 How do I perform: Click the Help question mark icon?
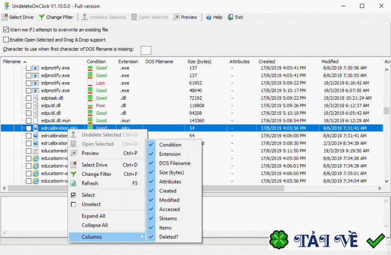[x=209, y=17]
